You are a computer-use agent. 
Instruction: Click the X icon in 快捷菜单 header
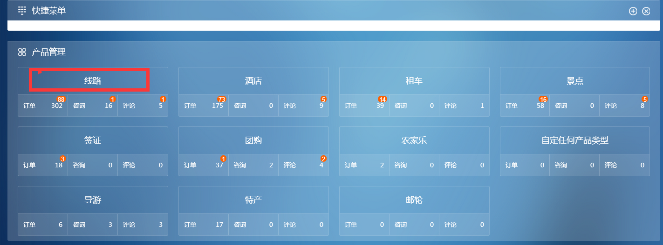pos(646,11)
